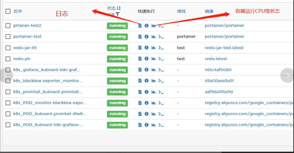The height and width of the screenshot is (153, 294).
Task: Open the prtainer-test2 container link
Action: pos(27,26)
